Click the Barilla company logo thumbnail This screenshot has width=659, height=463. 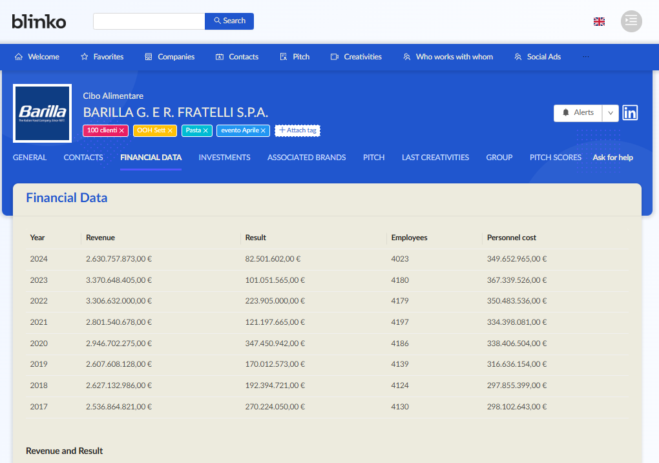click(x=43, y=114)
